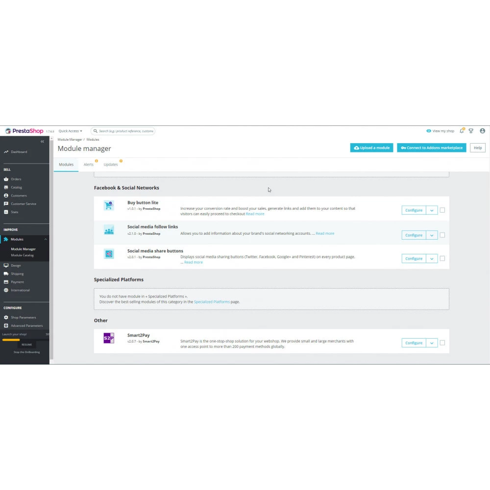This screenshot has width=490, height=490.
Task: Click the PrestaShop logo
Action: (x=24, y=131)
